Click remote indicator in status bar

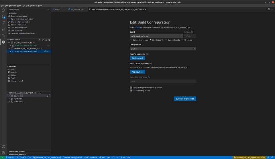point(3,157)
